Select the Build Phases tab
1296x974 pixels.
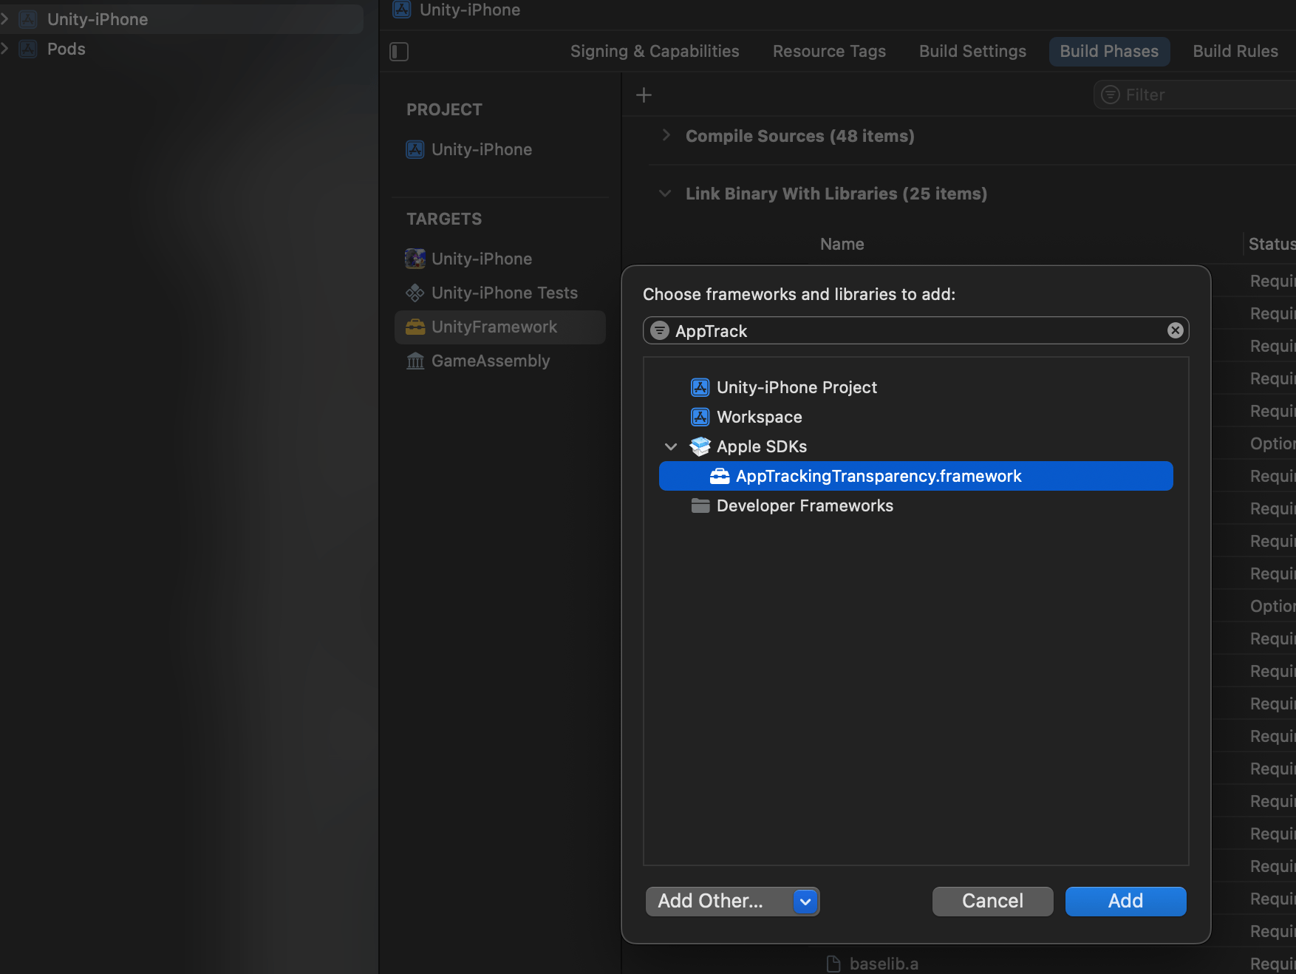click(x=1109, y=51)
